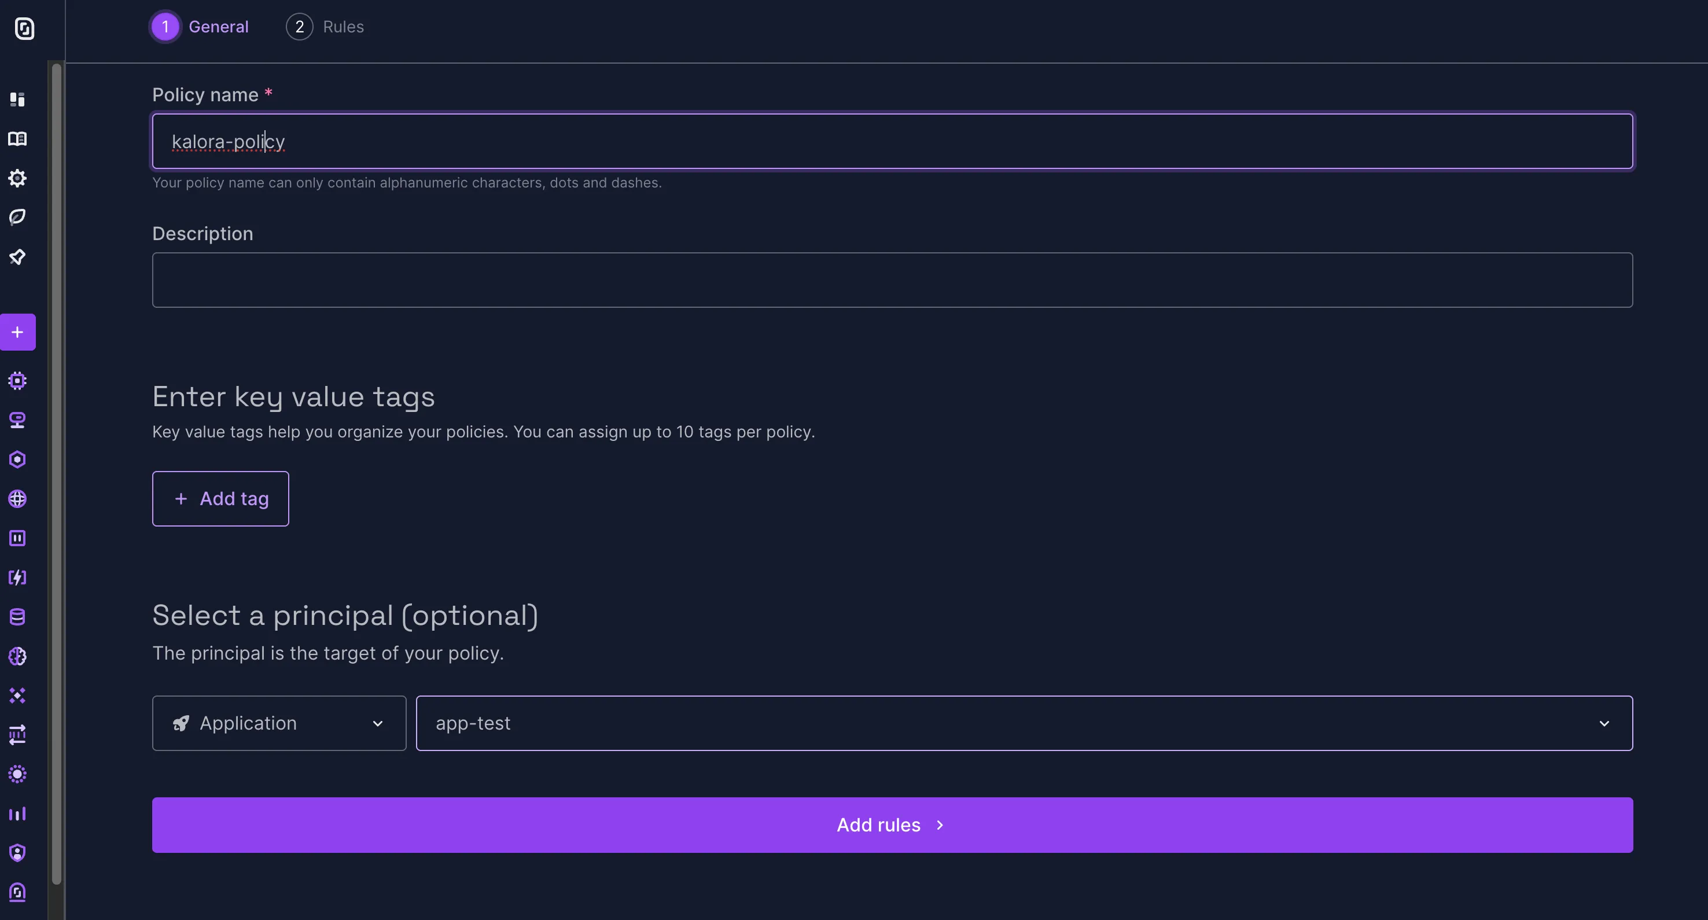Click the shield with person security icon
The height and width of the screenshot is (920, 1708).
(17, 853)
